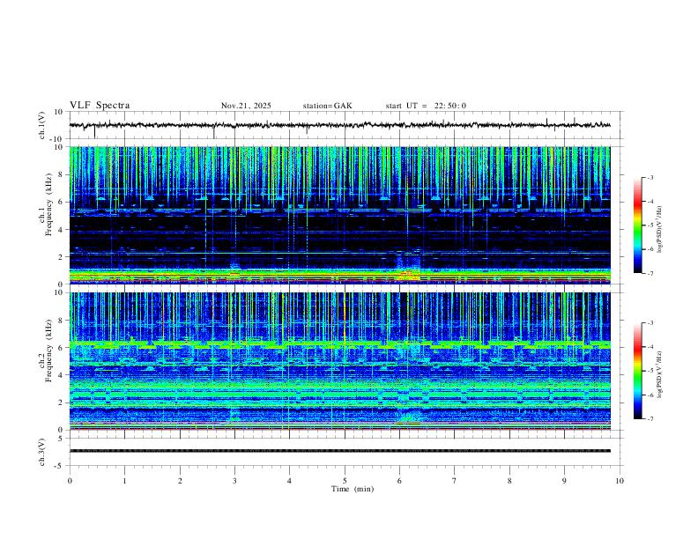Click the "8" kHz tick on ch.1 frequency axis
Screen dimensions: 698x539
[x=62, y=174]
